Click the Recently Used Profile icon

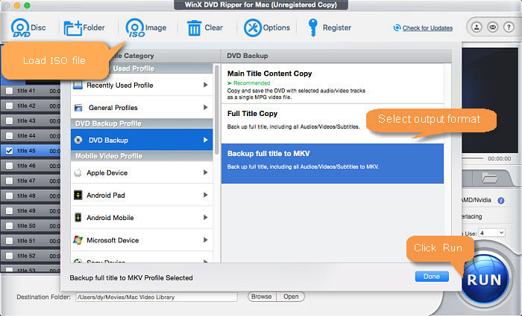pyautogui.click(x=78, y=85)
